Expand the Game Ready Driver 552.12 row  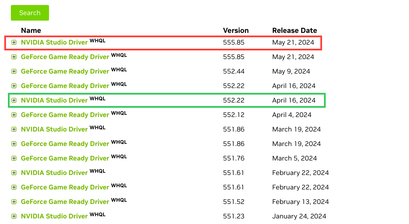click(14, 115)
